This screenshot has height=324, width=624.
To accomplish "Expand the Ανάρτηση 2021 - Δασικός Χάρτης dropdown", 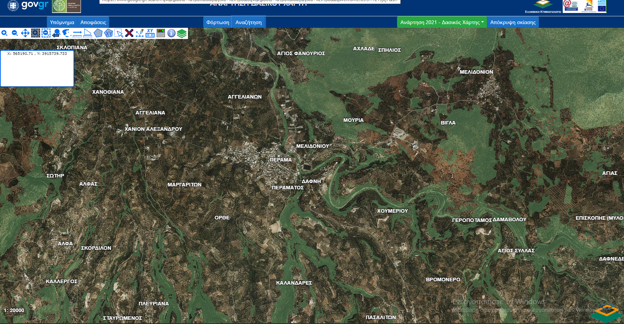I will pyautogui.click(x=442, y=22).
